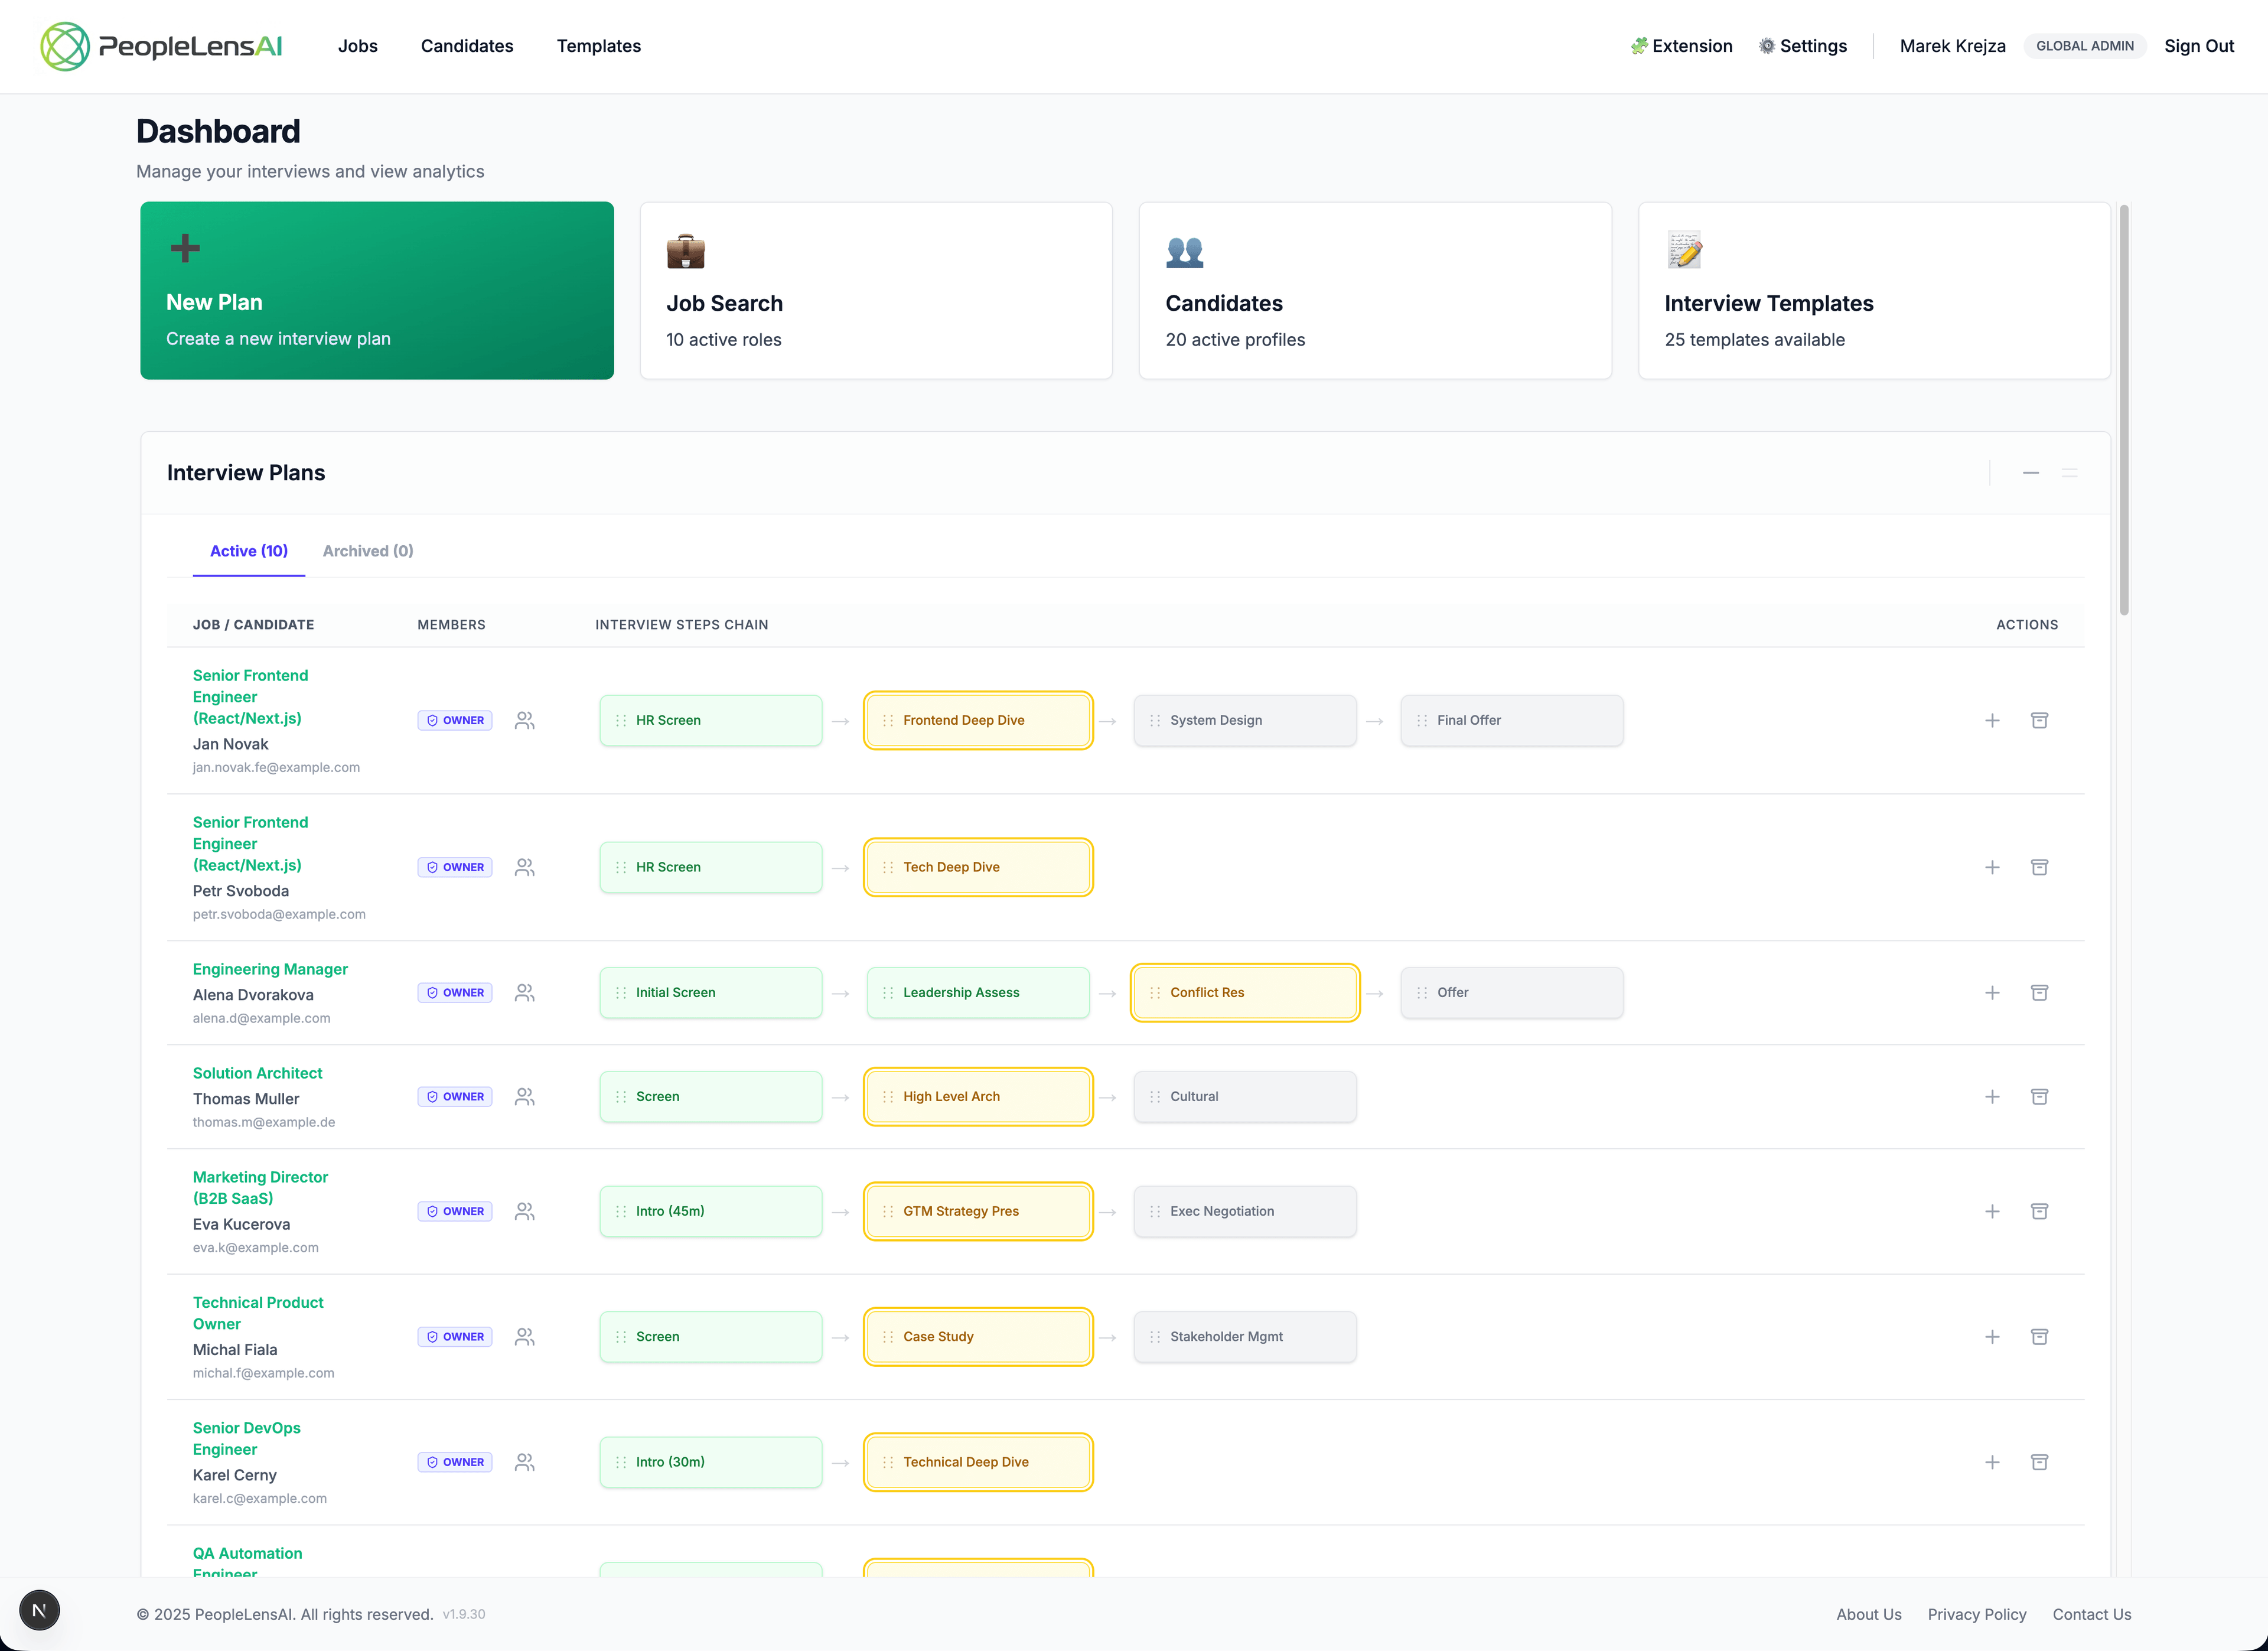Toggle the OWNER badge on Thomas Muller's plan
The width and height of the screenshot is (2268, 1651).
[x=455, y=1096]
